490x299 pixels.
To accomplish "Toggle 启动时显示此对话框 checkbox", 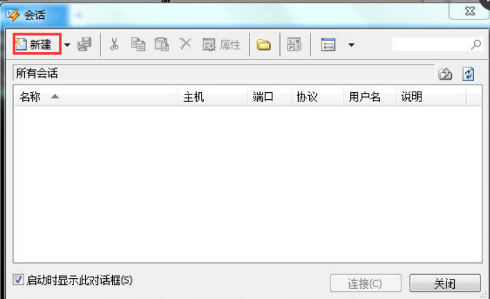I will click(19, 280).
